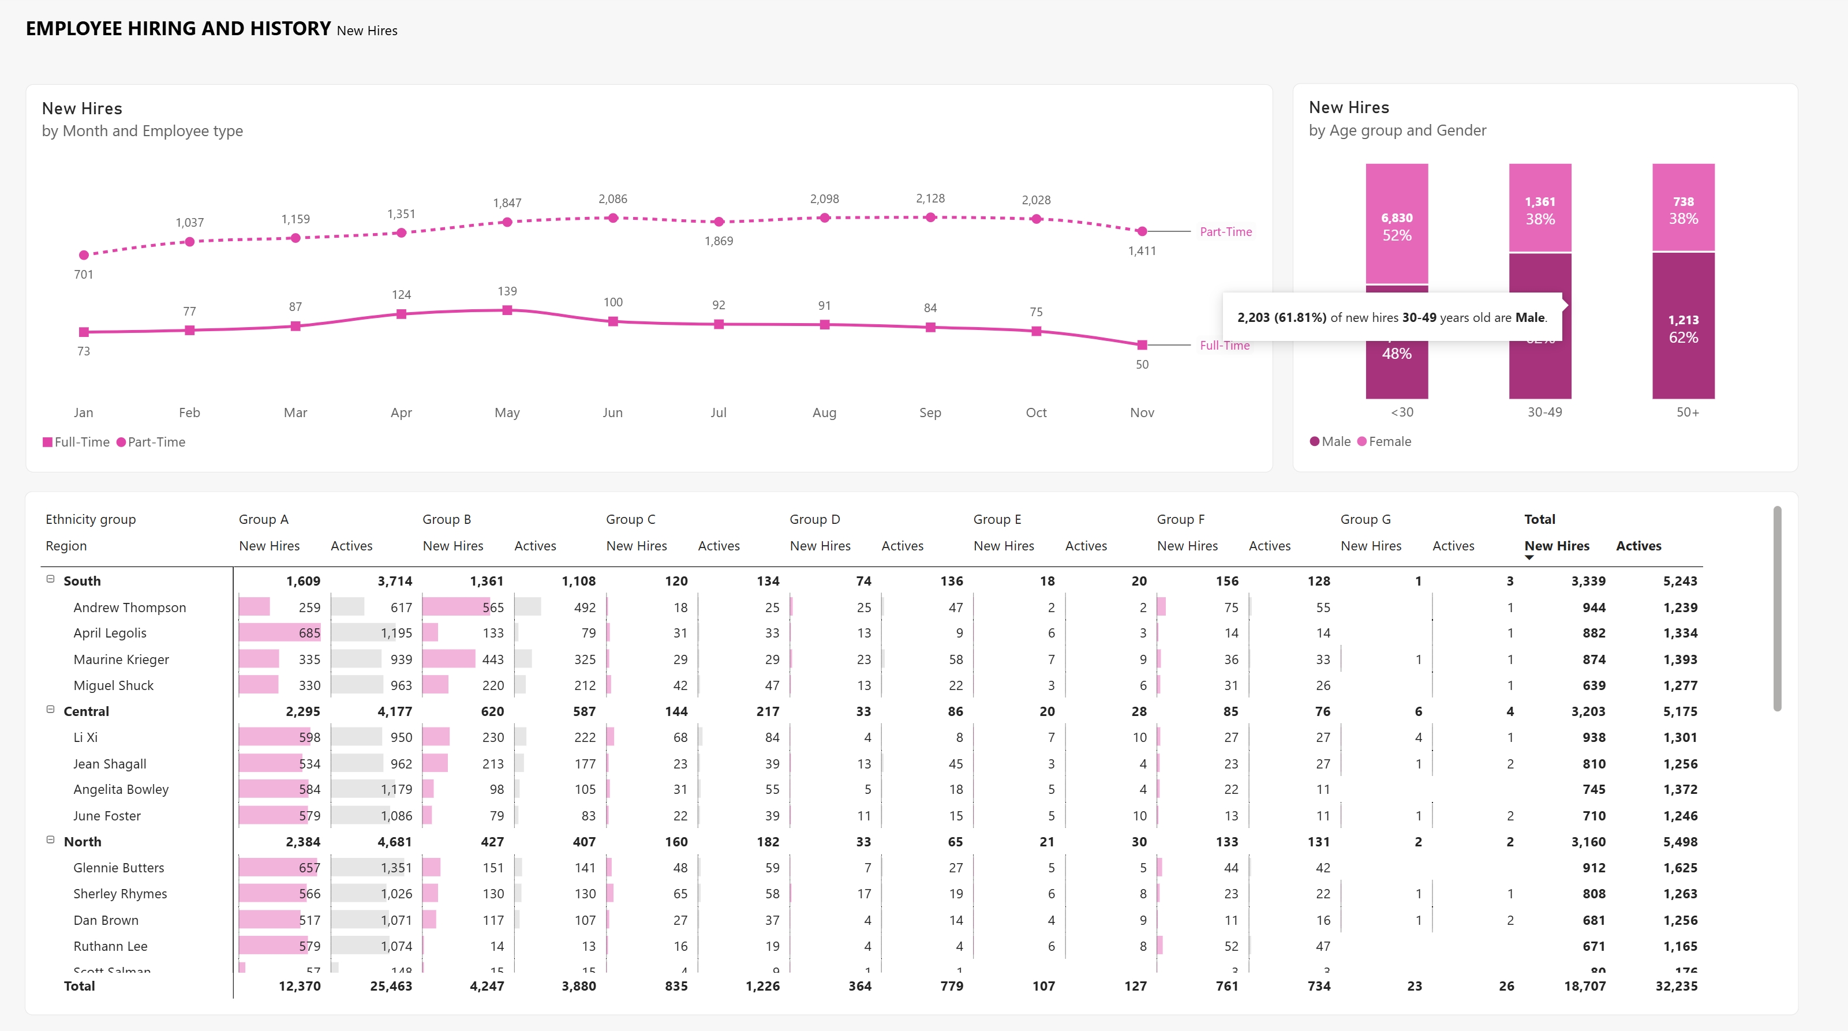Screen dimensions: 1848x1031
Task: Select the under-30 Female bar segment 6,830
Action: pyautogui.click(x=1397, y=224)
